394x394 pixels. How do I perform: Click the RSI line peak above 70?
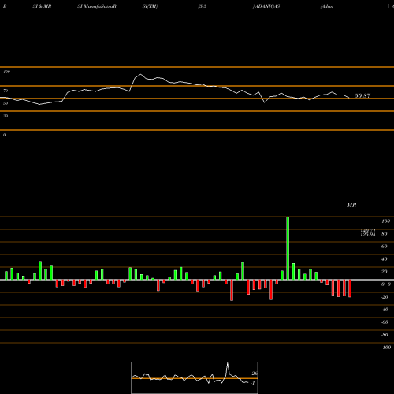(140, 74)
